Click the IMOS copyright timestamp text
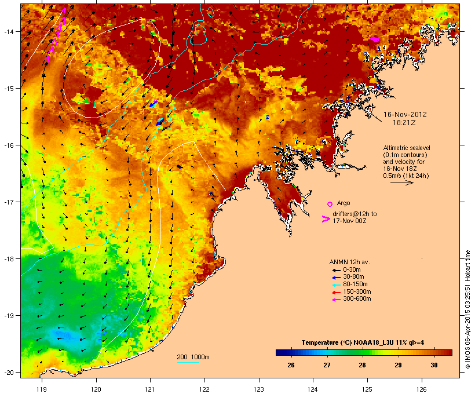475x394 pixels. 467,309
